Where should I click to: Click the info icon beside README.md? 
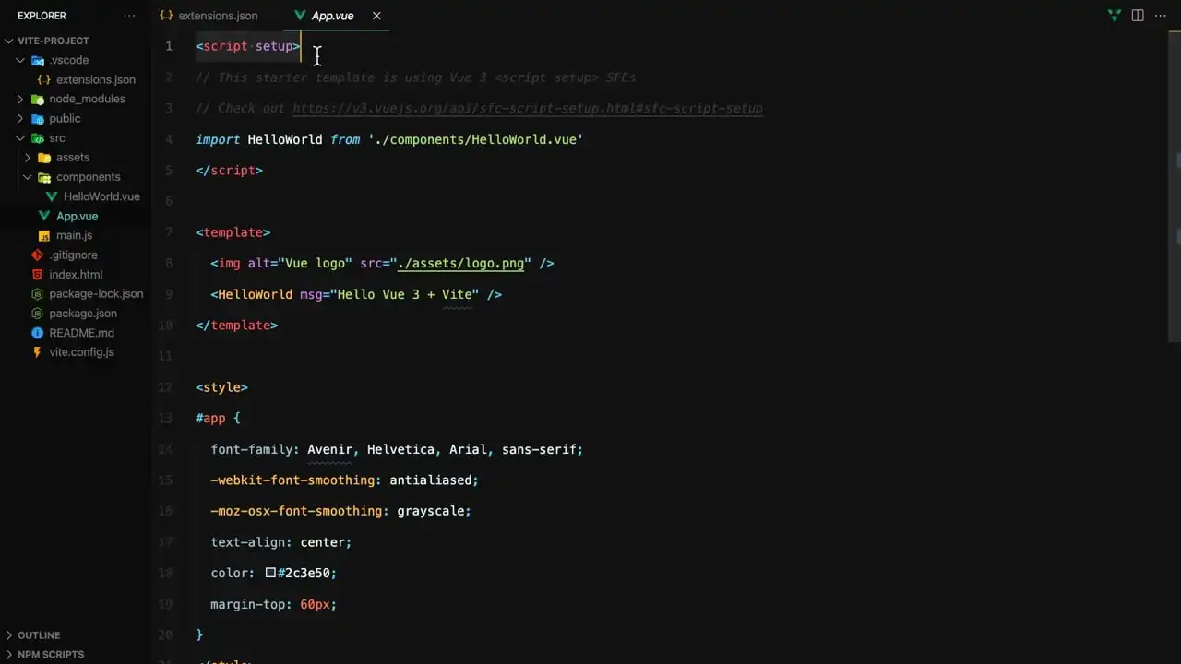(37, 333)
